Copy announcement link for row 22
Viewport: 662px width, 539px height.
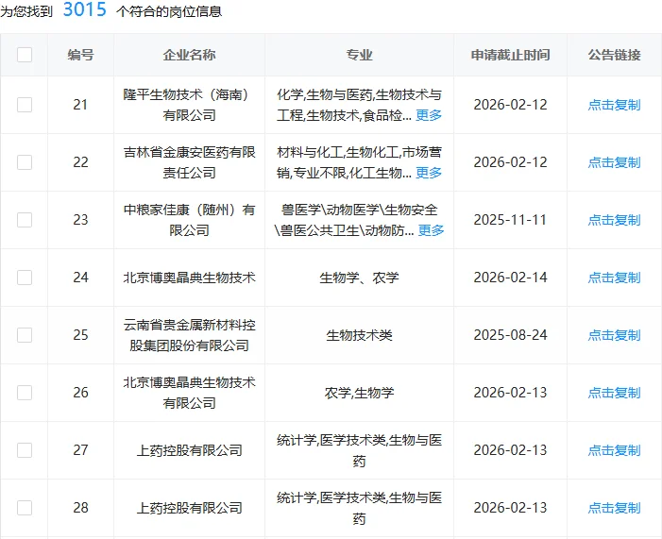tap(614, 162)
